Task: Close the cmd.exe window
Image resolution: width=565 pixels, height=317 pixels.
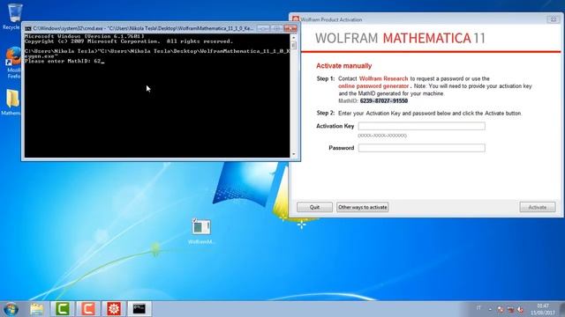Action: [290, 28]
